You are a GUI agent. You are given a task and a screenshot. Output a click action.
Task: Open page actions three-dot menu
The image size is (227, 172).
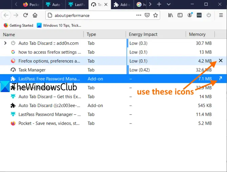pyautogui.click(x=139, y=15)
